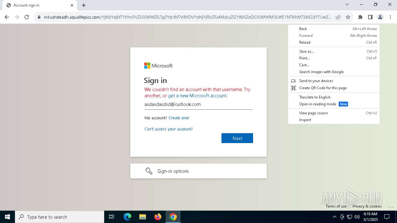Open Can't access your account? link
Image resolution: width=397 pixels, height=223 pixels.
168,129
